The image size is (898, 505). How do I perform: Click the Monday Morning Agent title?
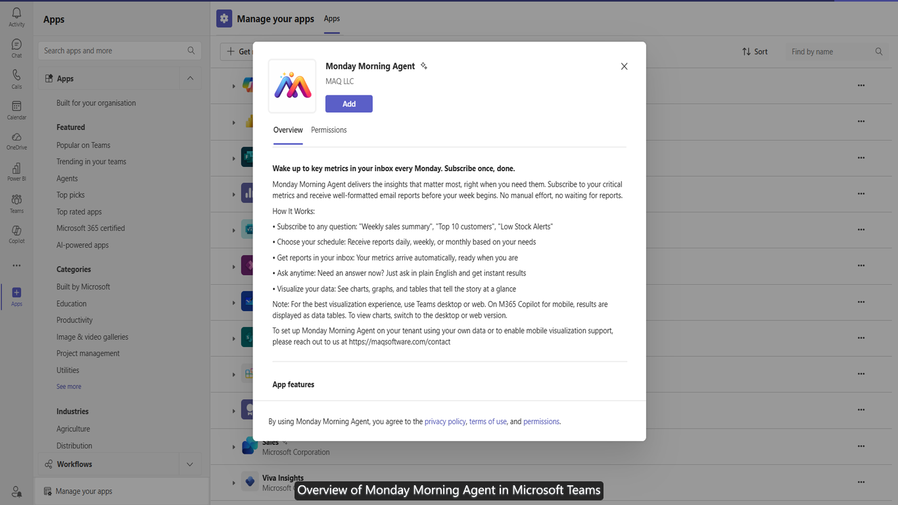click(x=371, y=66)
